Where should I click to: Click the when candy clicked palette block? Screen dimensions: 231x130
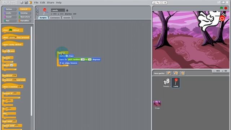pyautogui.click(x=13, y=44)
